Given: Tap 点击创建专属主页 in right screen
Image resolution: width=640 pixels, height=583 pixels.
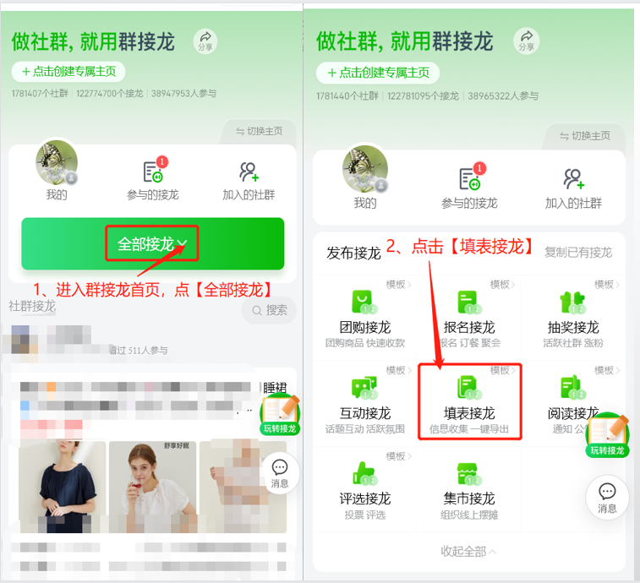Looking at the screenshot, I should [x=378, y=73].
